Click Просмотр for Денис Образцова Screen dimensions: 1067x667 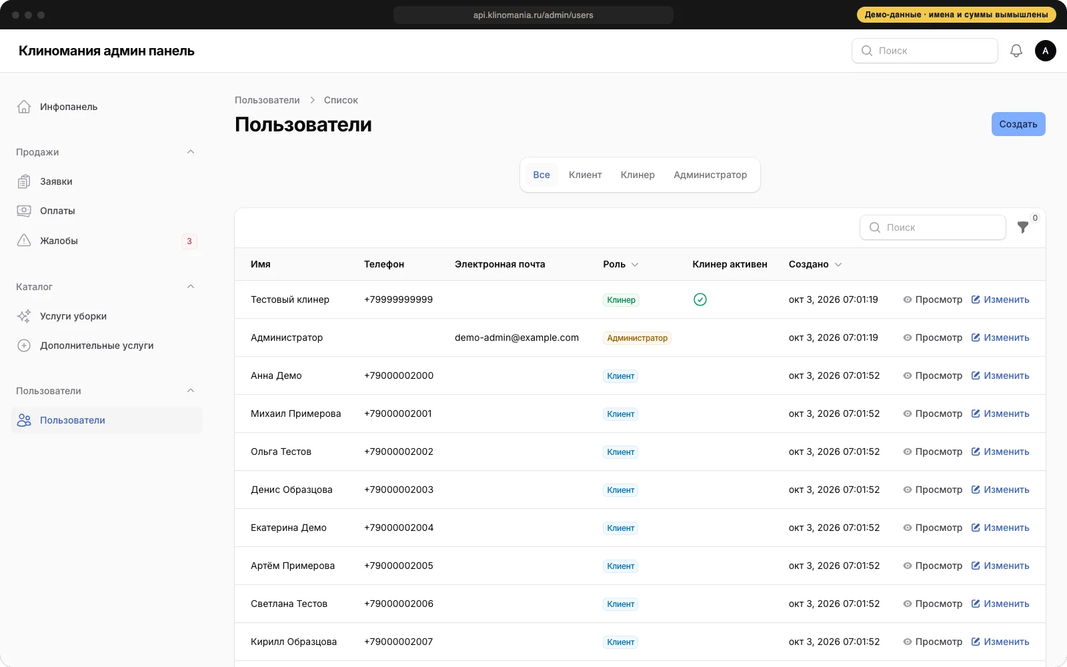click(933, 490)
